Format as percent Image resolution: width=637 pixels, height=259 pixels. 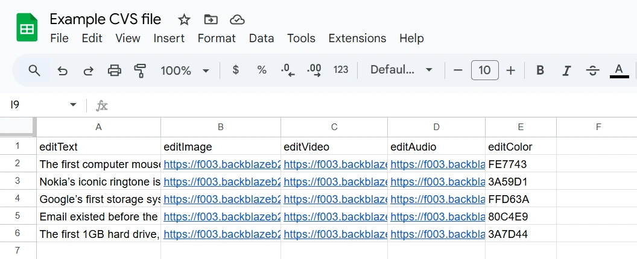coord(262,70)
